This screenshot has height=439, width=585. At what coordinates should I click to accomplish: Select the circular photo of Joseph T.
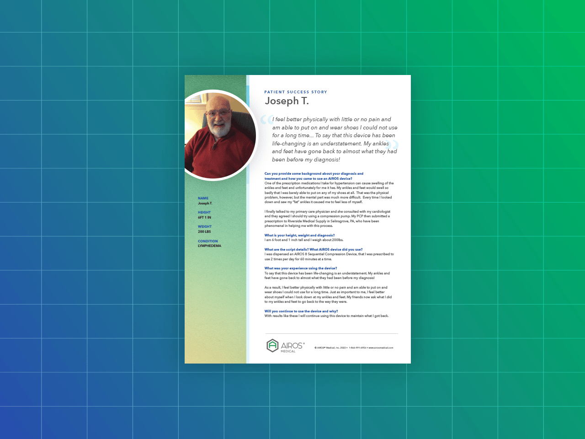pyautogui.click(x=220, y=135)
